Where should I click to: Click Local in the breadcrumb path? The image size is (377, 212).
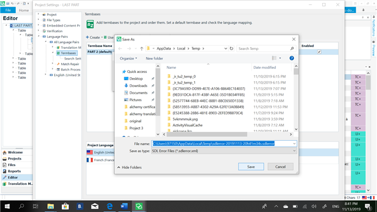[181, 48]
